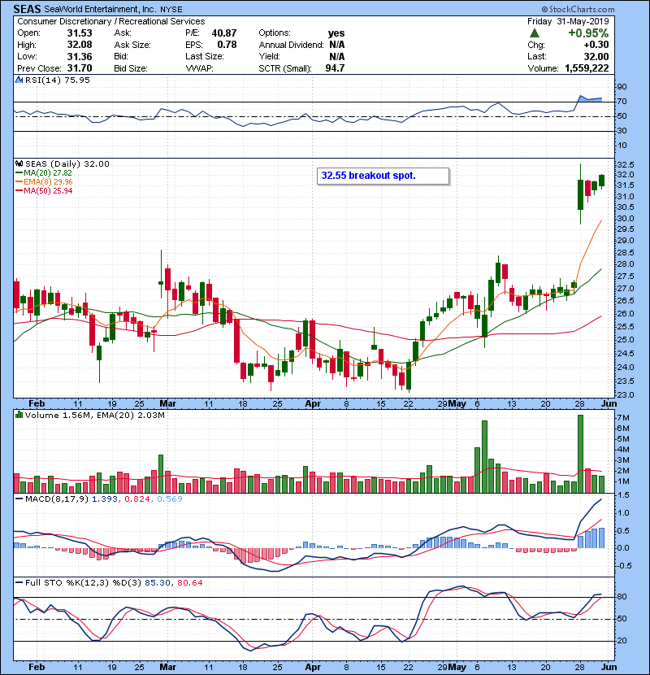Click the Prev Close value 31.70

coord(80,68)
